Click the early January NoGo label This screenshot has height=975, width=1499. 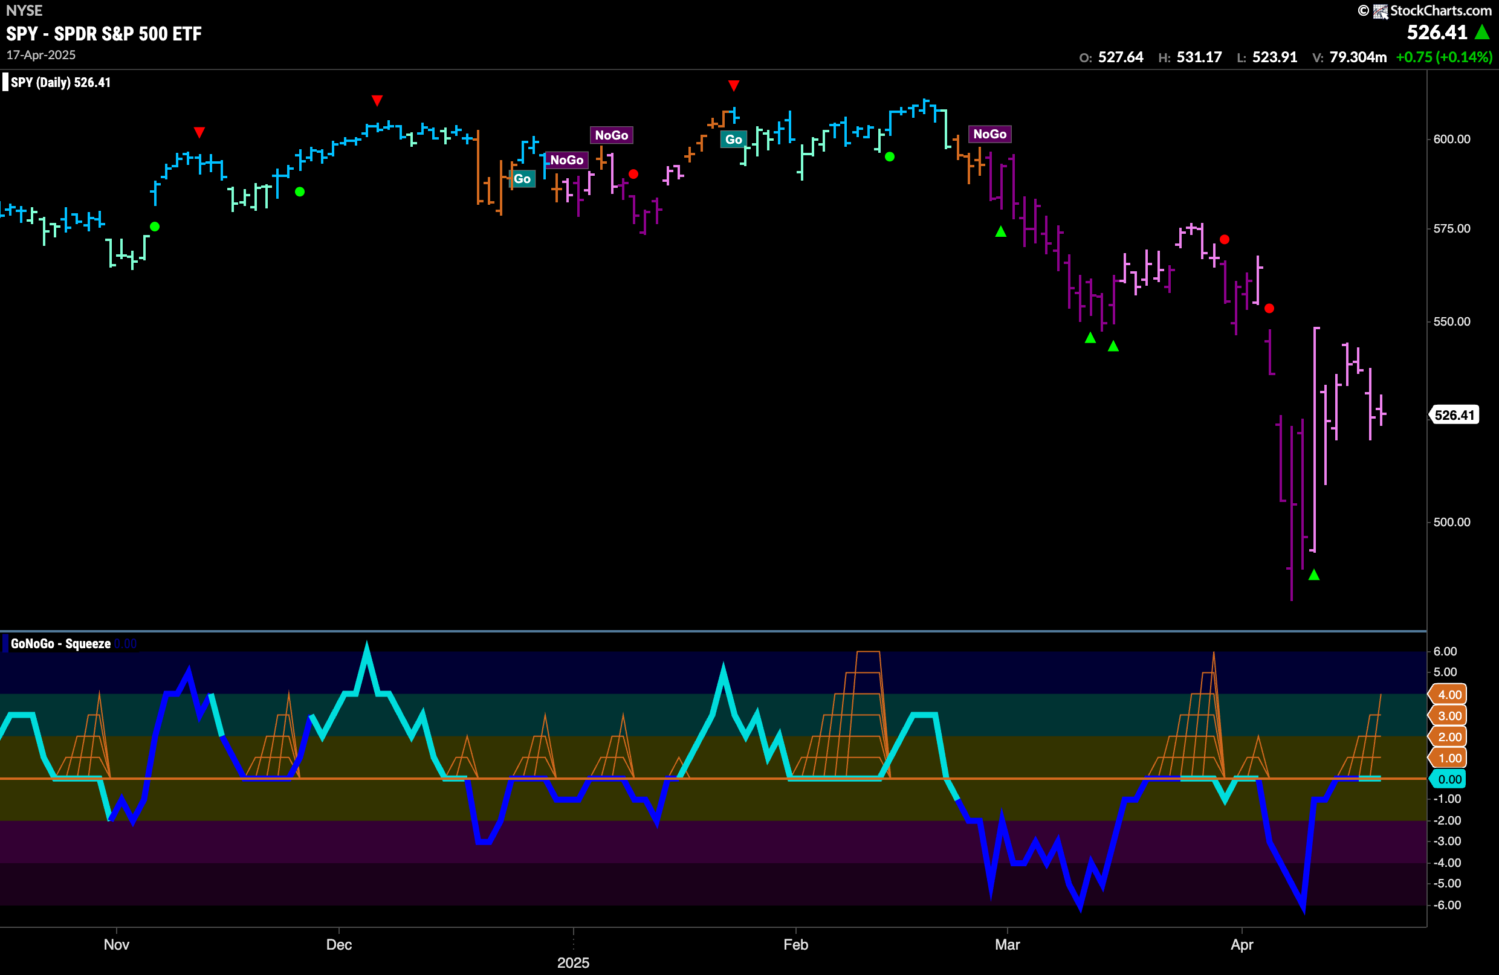pos(611,135)
